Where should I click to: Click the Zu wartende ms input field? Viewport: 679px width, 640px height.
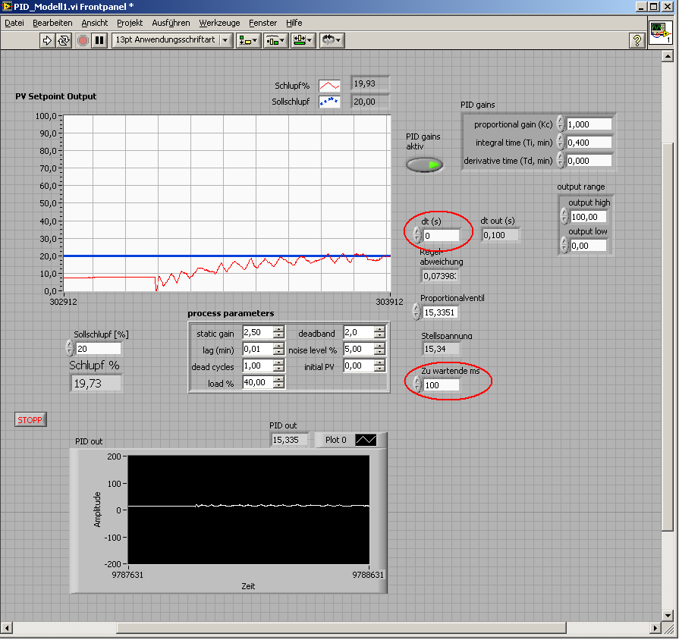pyautogui.click(x=441, y=385)
